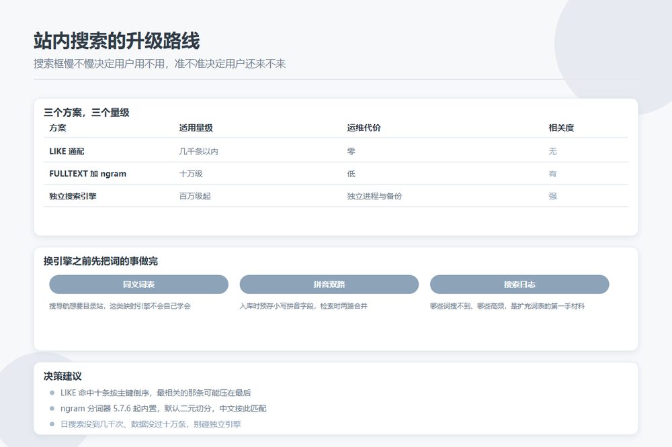This screenshot has height=447, width=672.
Task: Click the 决策建议 heading
Action: [62, 377]
